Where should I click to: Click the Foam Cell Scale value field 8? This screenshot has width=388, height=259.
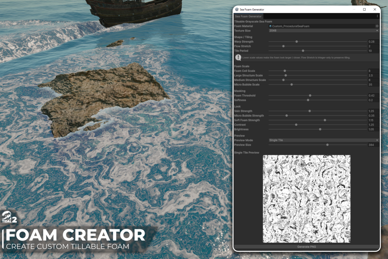tap(373, 71)
